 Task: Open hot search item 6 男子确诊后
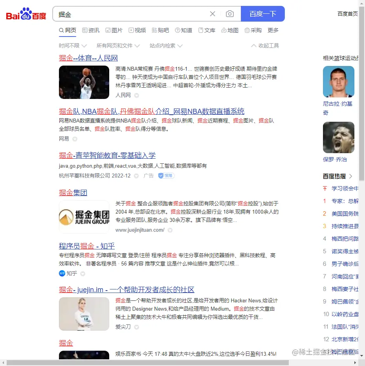[x=345, y=264]
